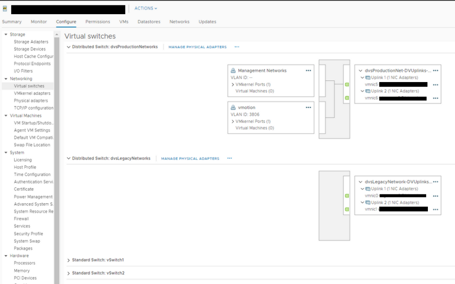Open vmotion port group ellipsis menu
The image size is (455, 284).
pyautogui.click(x=308, y=107)
